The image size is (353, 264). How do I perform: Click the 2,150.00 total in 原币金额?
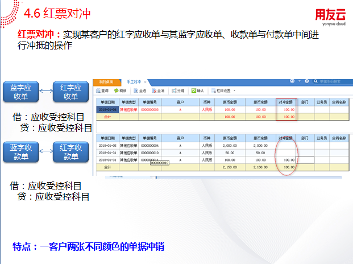coord(230,167)
